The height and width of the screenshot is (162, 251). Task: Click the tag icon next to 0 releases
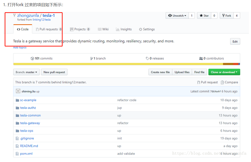coord(147,59)
